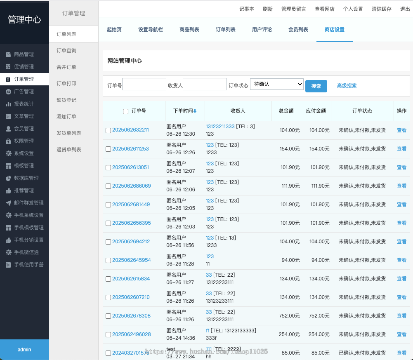Click the 收货人 search input field
Image resolution: width=413 pixels, height=360 pixels.
(205, 84)
